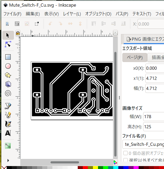
Task: Click the PCB artwork on canvas
Action: tap(72, 89)
